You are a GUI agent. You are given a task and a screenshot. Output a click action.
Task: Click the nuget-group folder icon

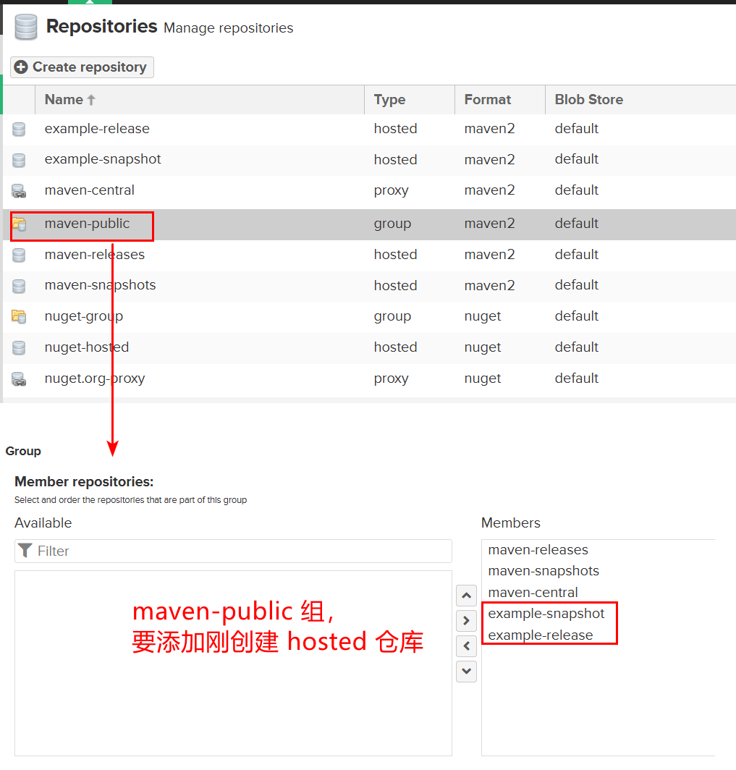[x=19, y=317]
